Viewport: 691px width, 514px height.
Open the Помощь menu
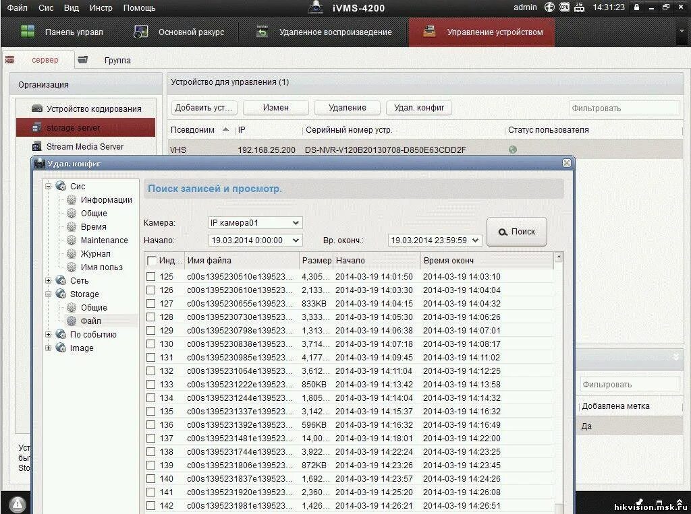[x=139, y=8]
